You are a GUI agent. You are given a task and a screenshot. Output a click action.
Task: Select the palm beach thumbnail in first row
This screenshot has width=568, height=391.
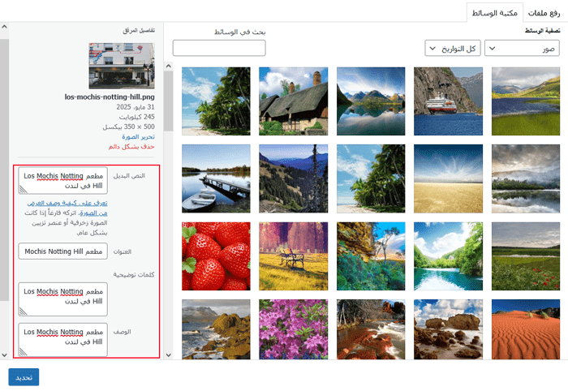click(x=216, y=101)
